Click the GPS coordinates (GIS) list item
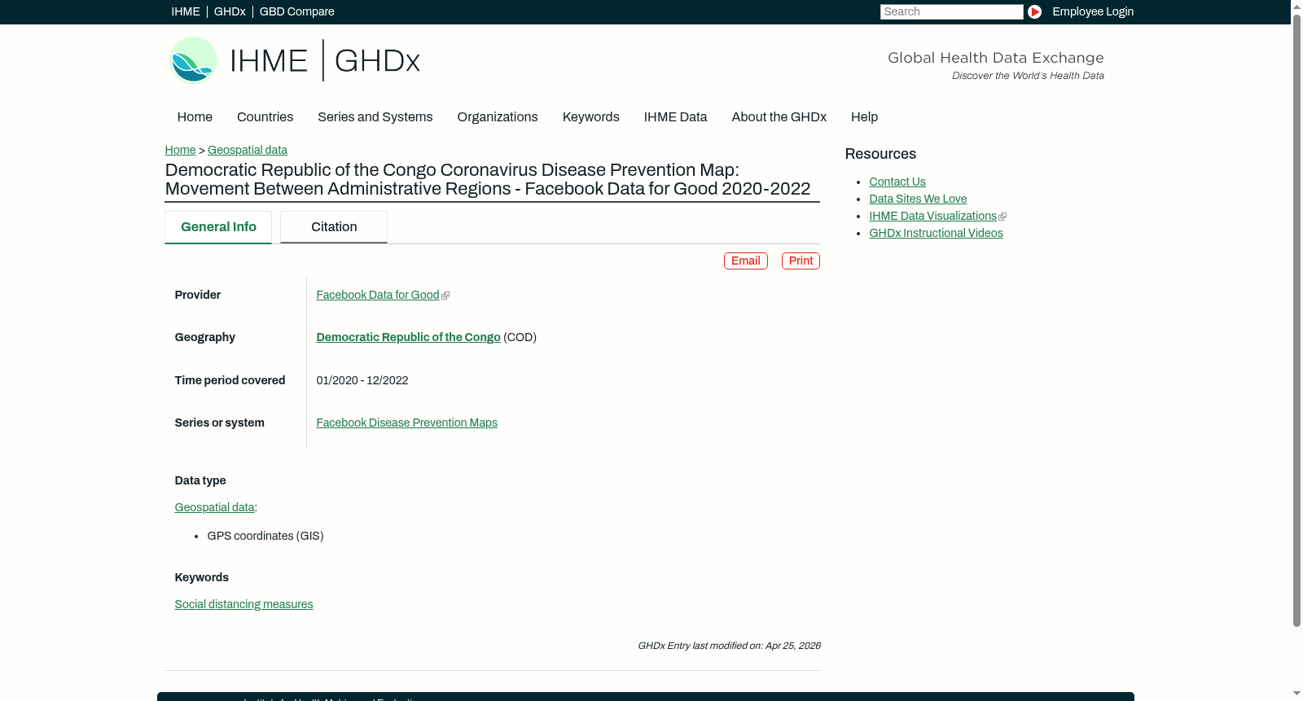The width and height of the screenshot is (1303, 701). click(265, 536)
